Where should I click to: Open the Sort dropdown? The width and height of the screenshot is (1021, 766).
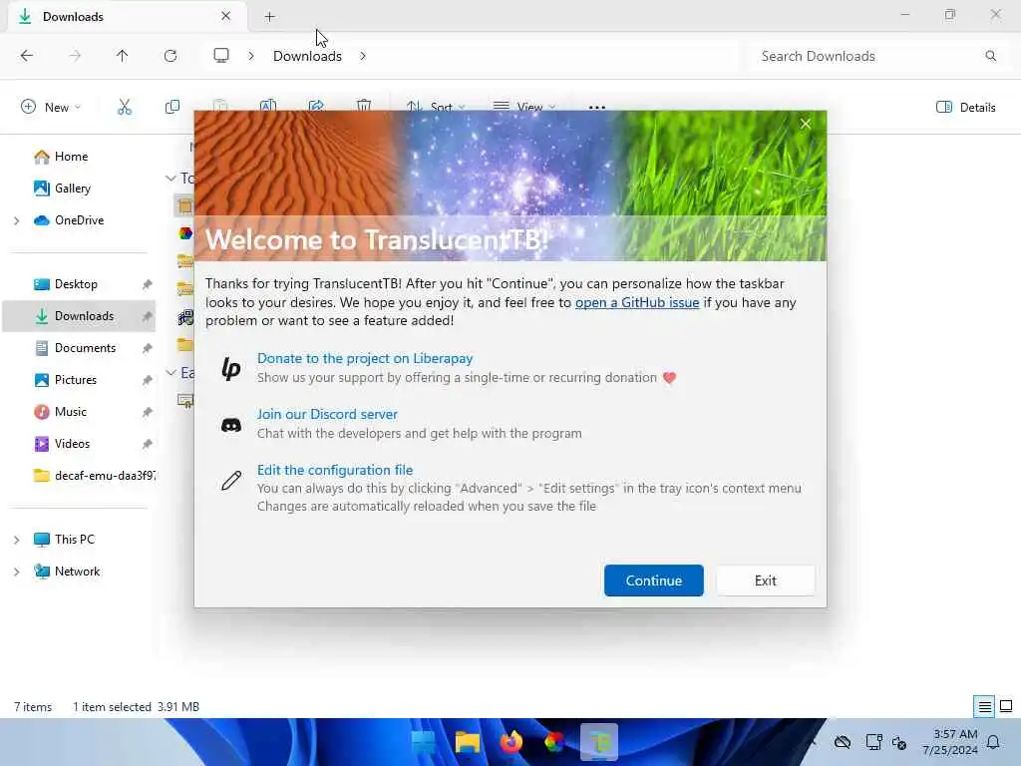click(435, 106)
